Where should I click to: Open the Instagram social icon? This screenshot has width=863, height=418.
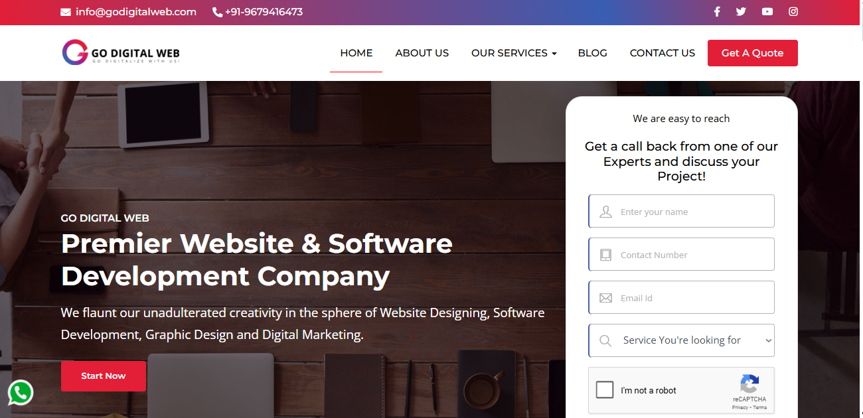(x=793, y=11)
